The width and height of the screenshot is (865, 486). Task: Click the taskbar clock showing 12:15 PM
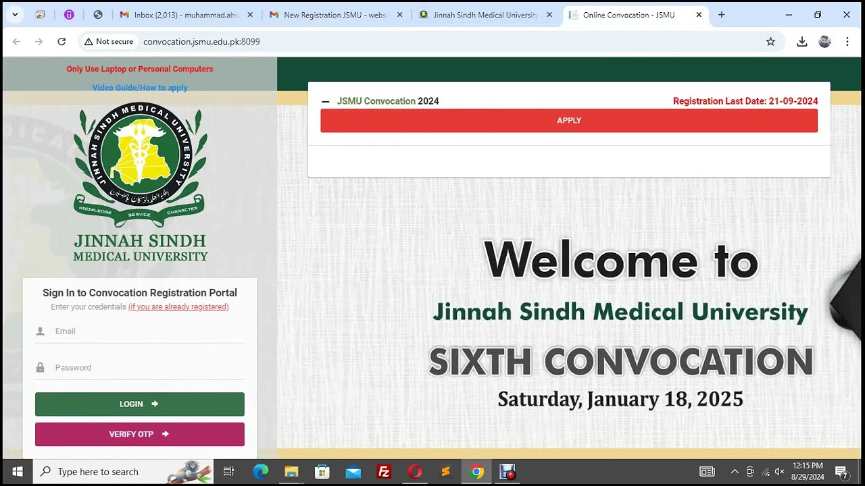(x=808, y=471)
